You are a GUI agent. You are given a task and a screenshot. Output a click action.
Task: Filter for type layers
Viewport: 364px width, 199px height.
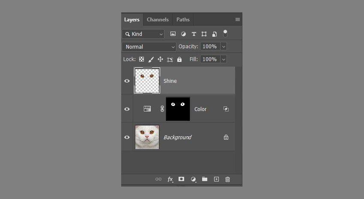(194, 34)
